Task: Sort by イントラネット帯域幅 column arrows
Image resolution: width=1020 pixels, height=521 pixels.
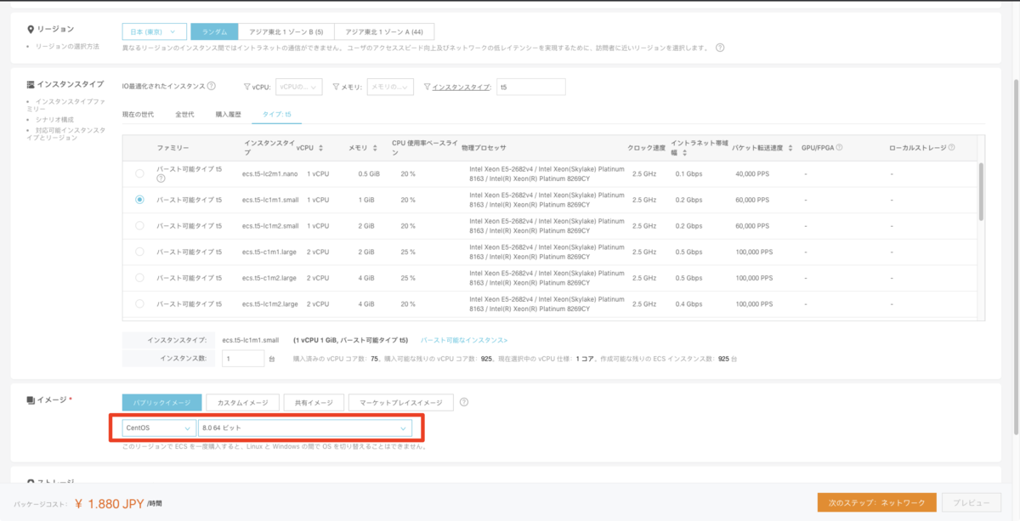Action: coord(686,153)
